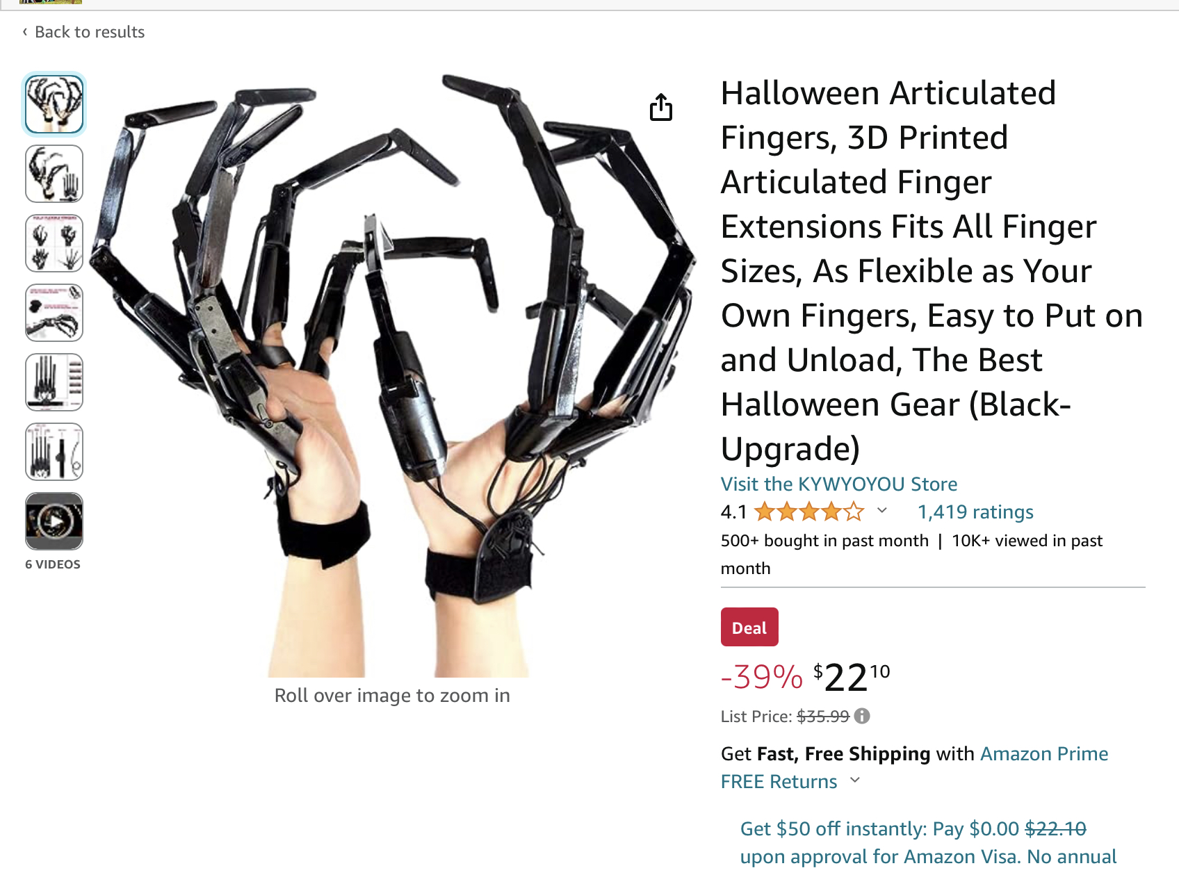
Task: Go back to results
Action: point(90,32)
